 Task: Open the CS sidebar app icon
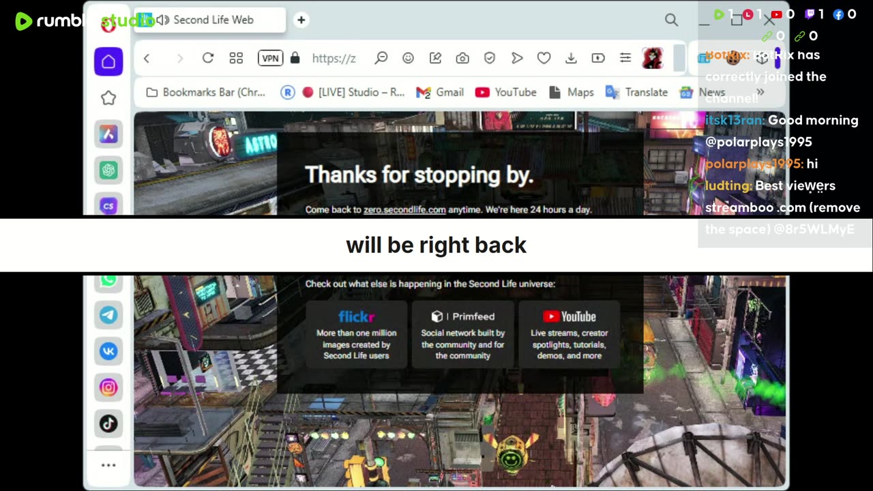pyautogui.click(x=108, y=205)
